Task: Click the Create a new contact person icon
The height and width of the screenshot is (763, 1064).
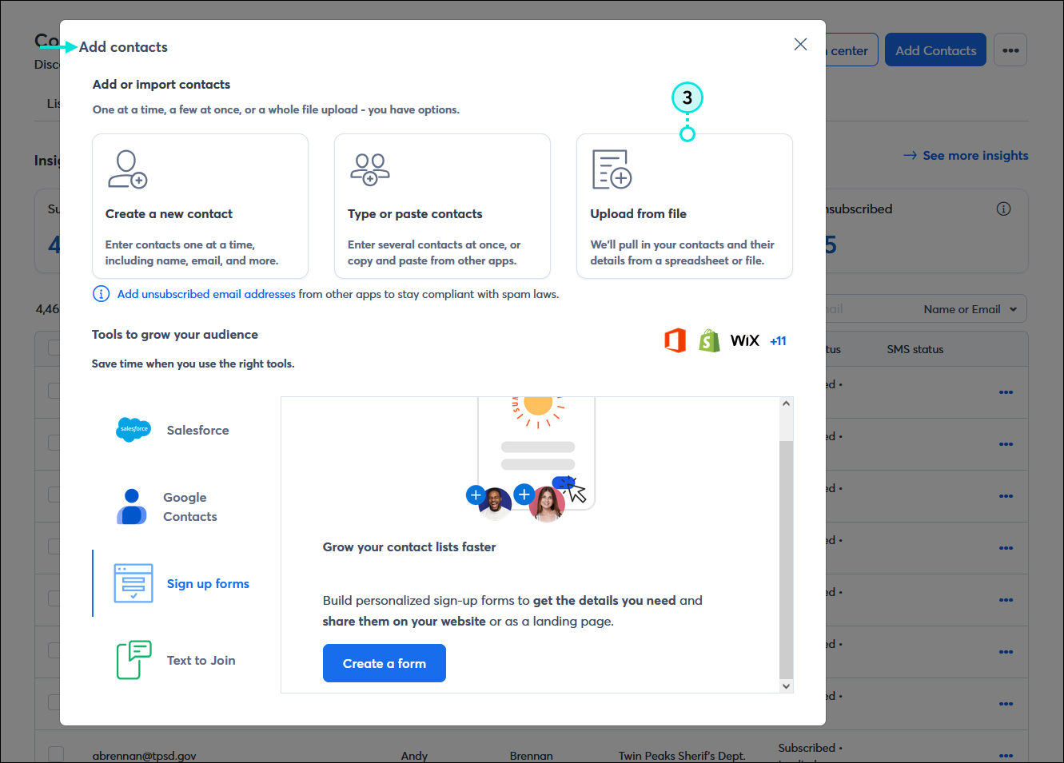Action: tap(128, 169)
